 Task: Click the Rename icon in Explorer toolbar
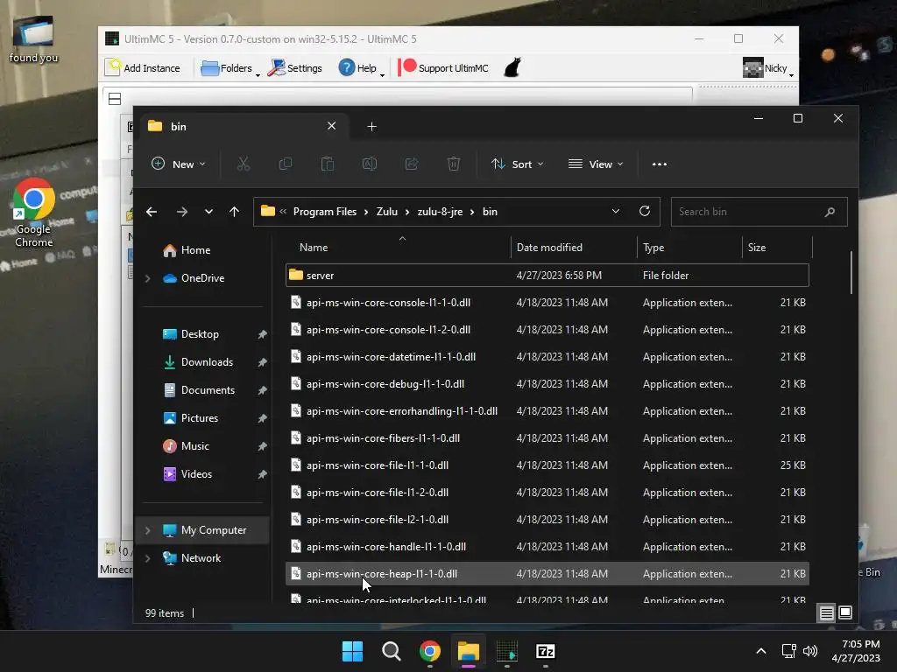(x=370, y=164)
